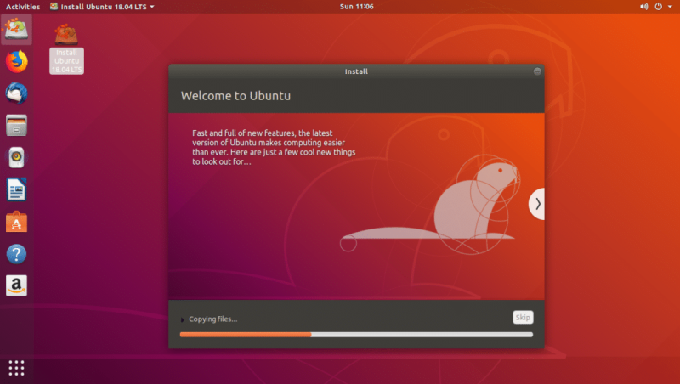
Task: Open the Ubiquity installer icon in the dock
Action: pos(16,29)
